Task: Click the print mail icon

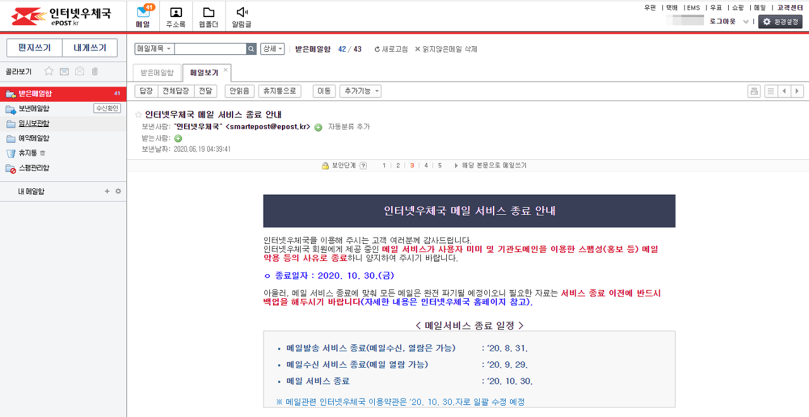Action: 753,91
